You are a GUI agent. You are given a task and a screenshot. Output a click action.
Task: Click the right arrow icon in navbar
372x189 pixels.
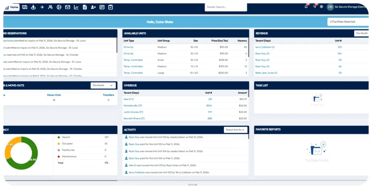click(42, 7)
